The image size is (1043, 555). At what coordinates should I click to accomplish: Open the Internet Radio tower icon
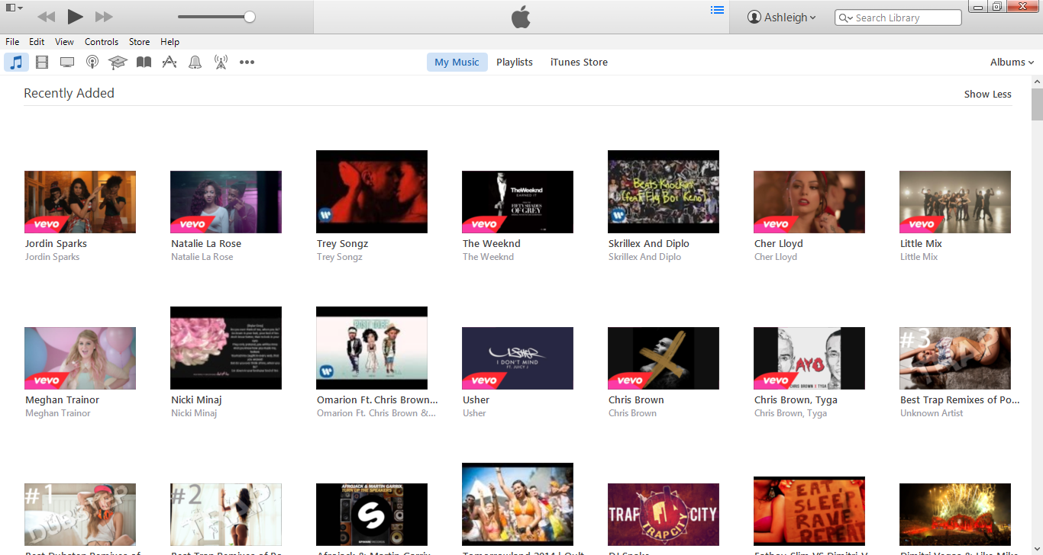pos(221,63)
